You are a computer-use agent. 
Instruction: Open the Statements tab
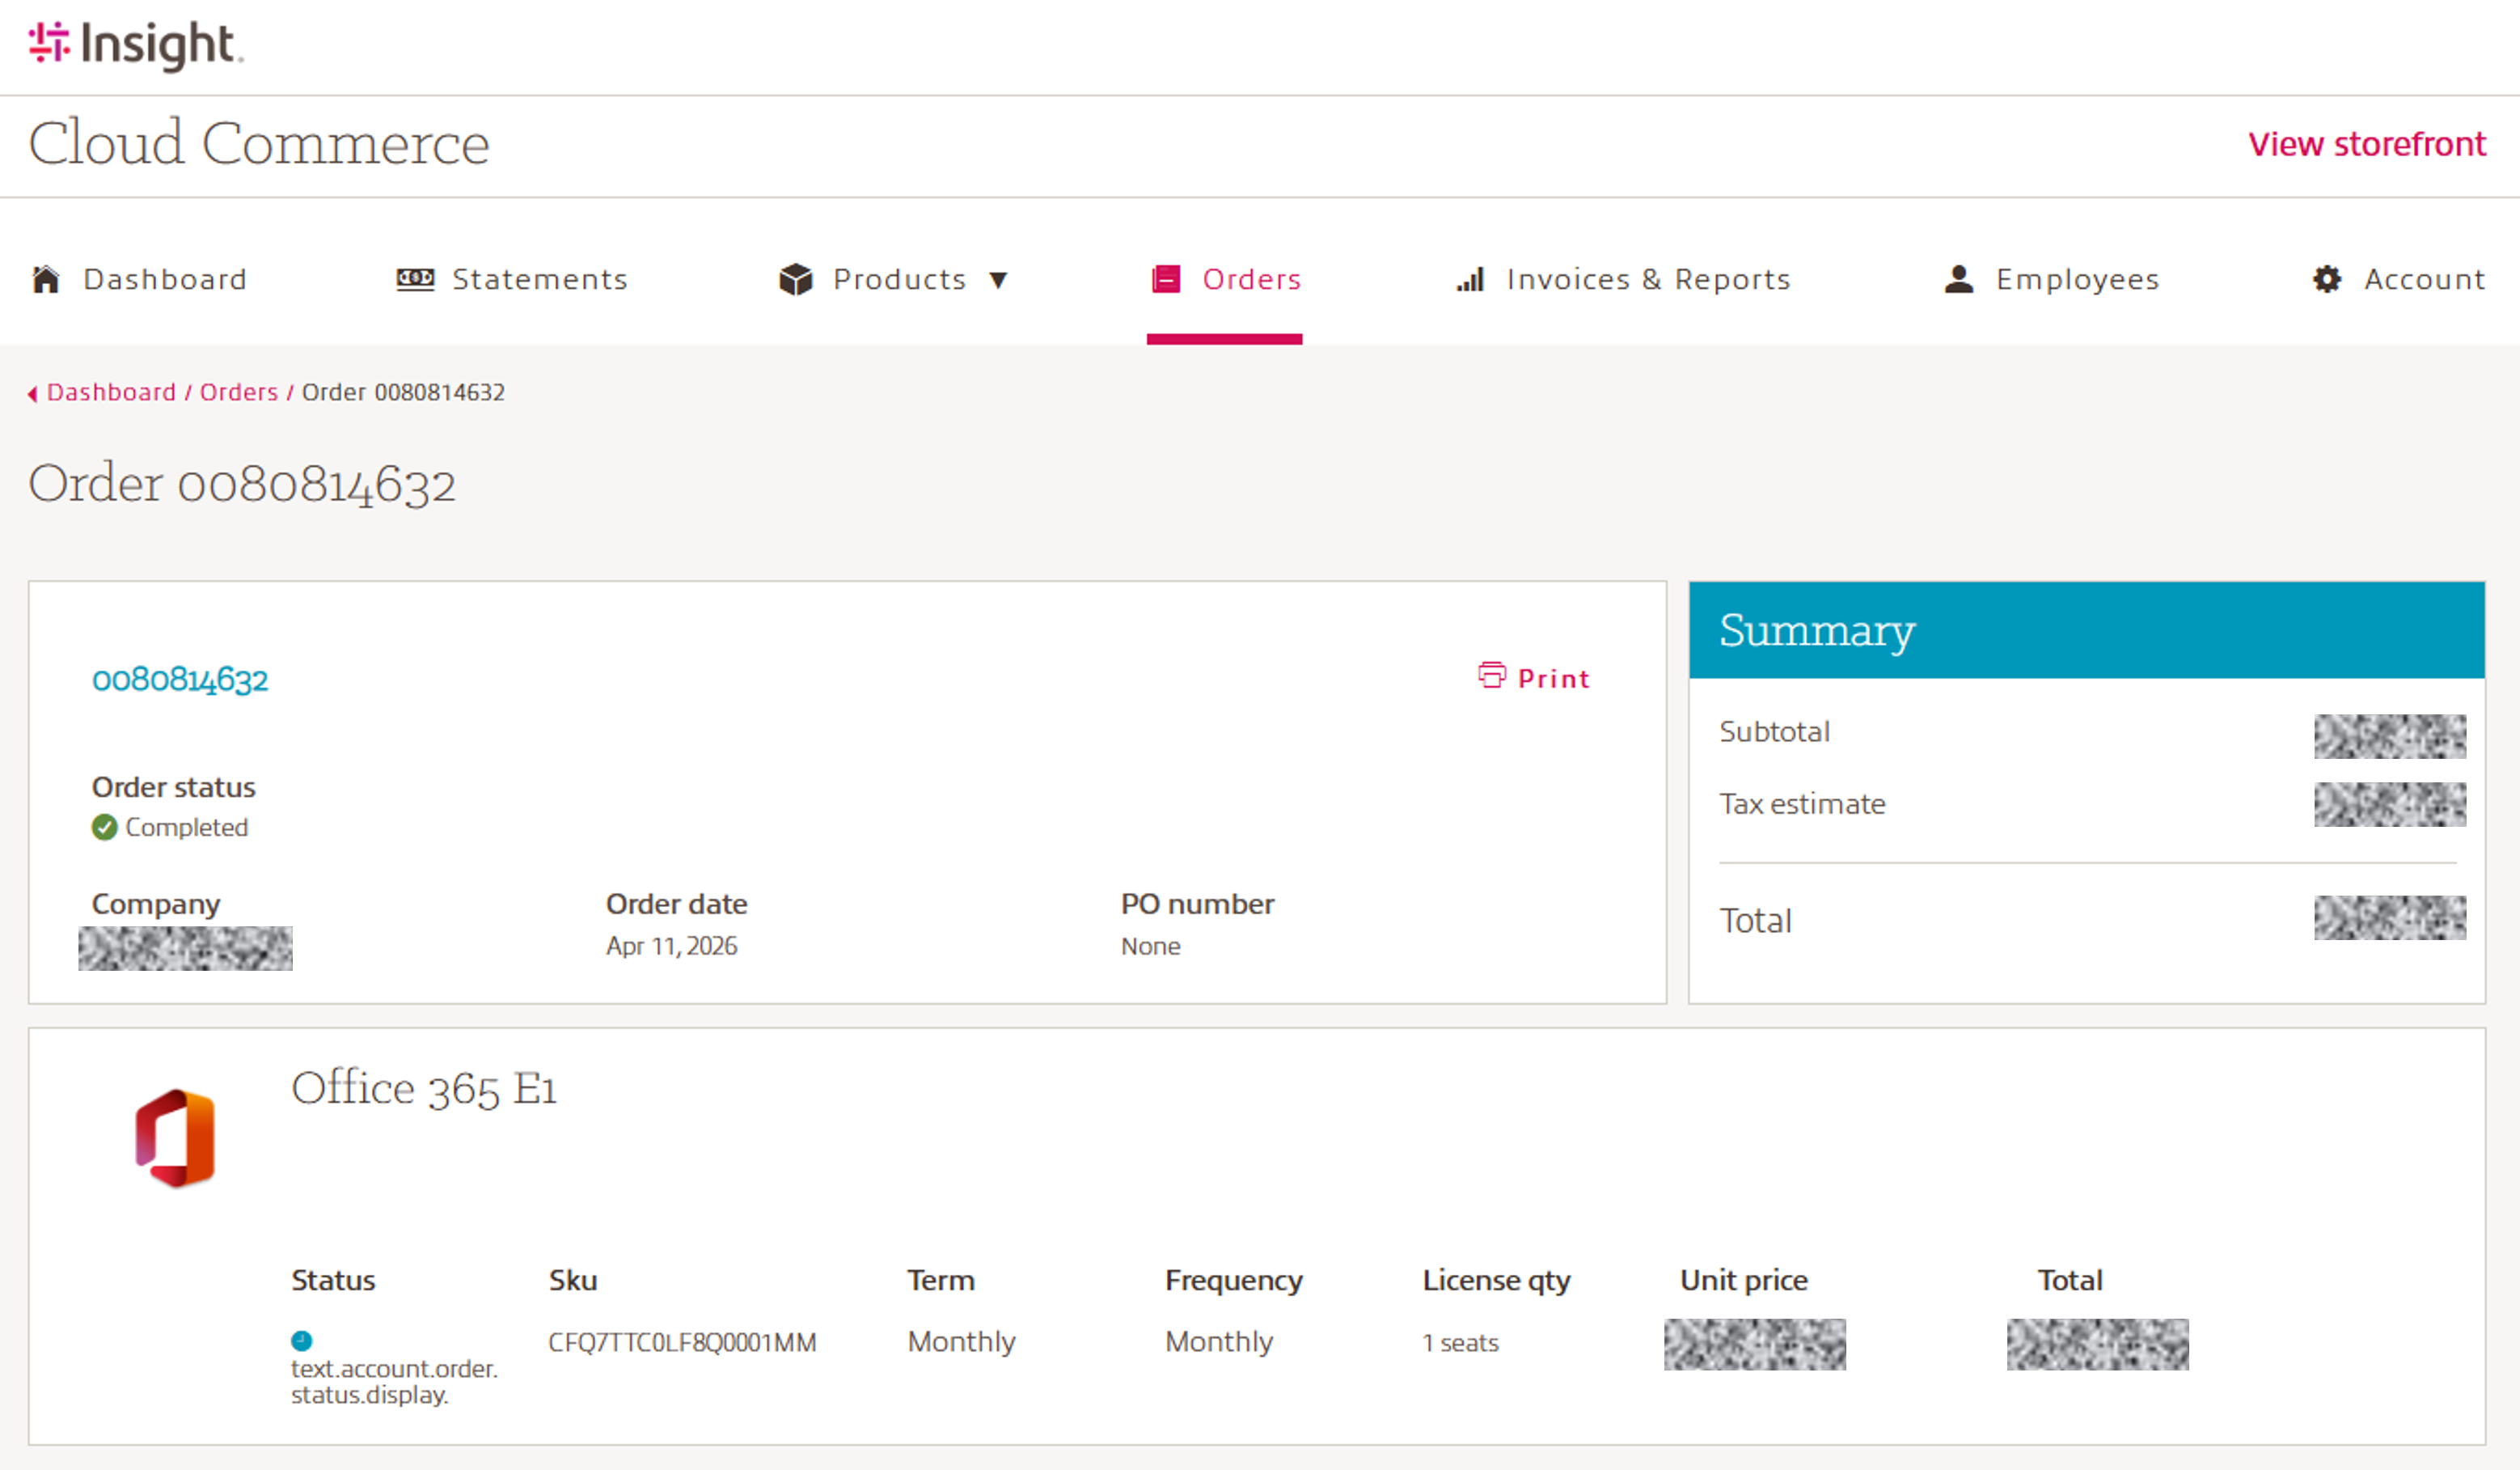coord(540,279)
